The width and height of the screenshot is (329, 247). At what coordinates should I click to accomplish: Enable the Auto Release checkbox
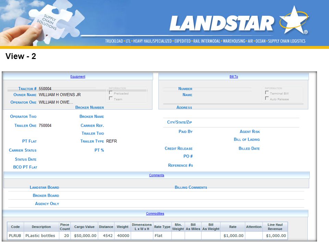[x=267, y=98]
